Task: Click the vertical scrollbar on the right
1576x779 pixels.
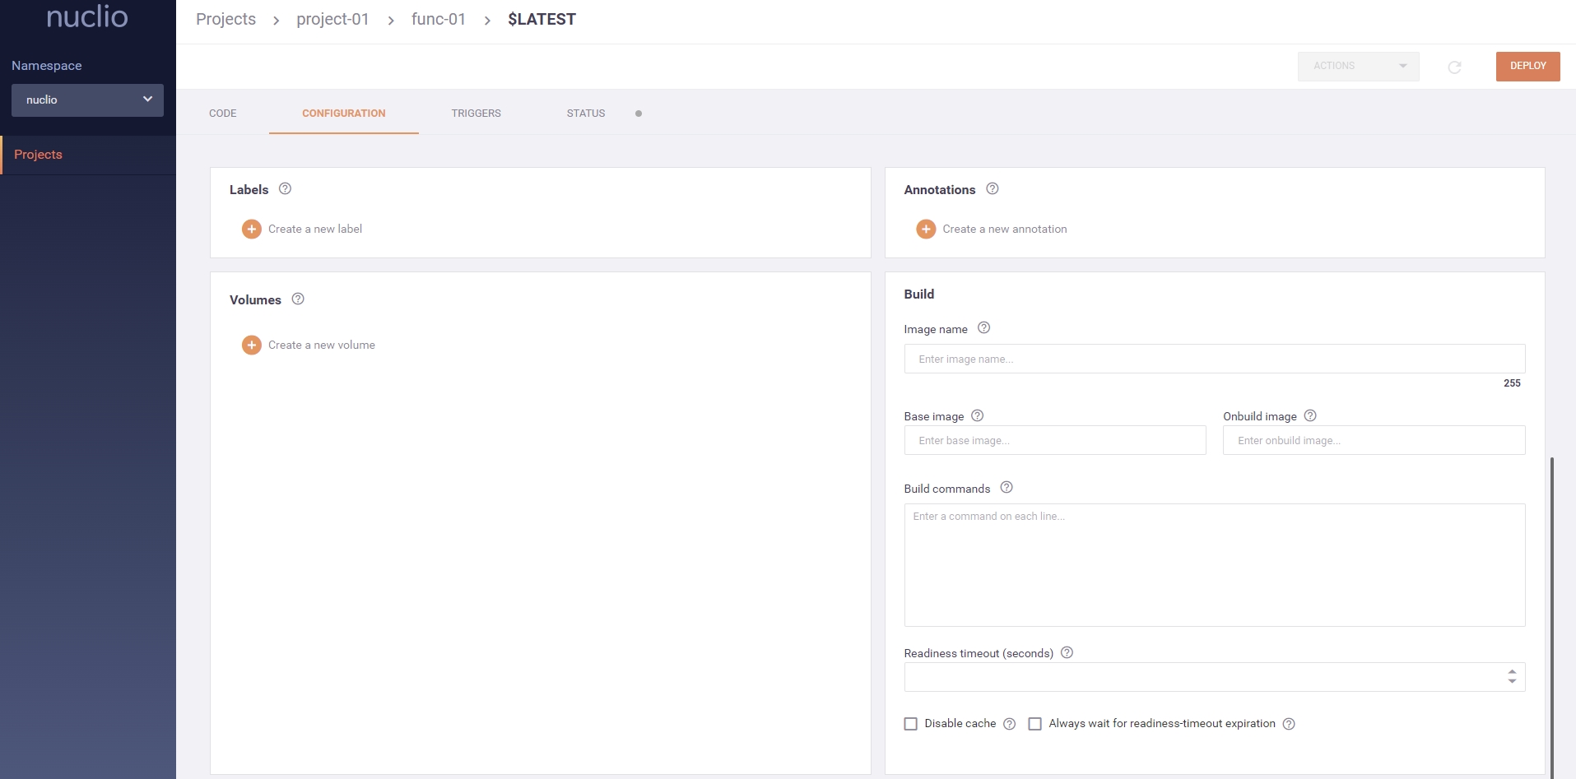Action: [x=1552, y=617]
